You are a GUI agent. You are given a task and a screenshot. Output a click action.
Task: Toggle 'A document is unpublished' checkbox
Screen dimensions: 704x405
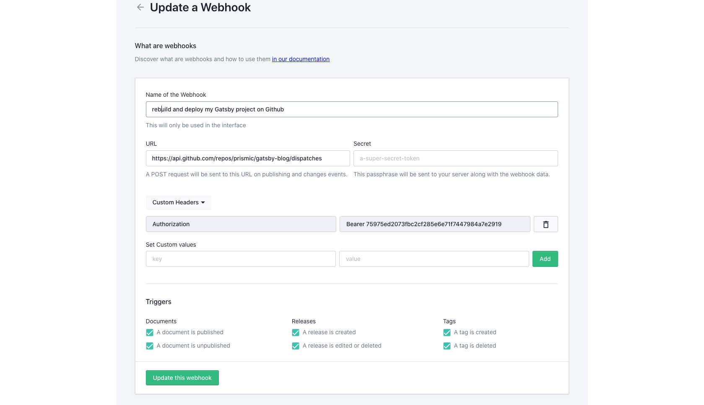click(x=150, y=346)
